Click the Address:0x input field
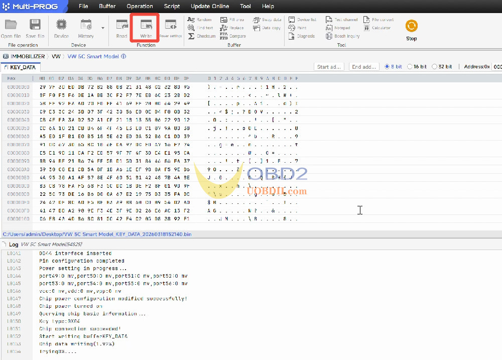Image resolution: width=502 pixels, height=360 pixels. pyautogui.click(x=497, y=67)
